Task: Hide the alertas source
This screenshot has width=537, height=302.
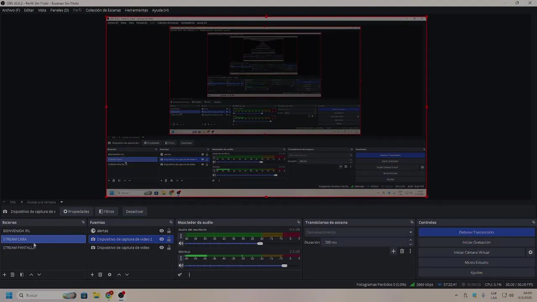Action: point(162,231)
